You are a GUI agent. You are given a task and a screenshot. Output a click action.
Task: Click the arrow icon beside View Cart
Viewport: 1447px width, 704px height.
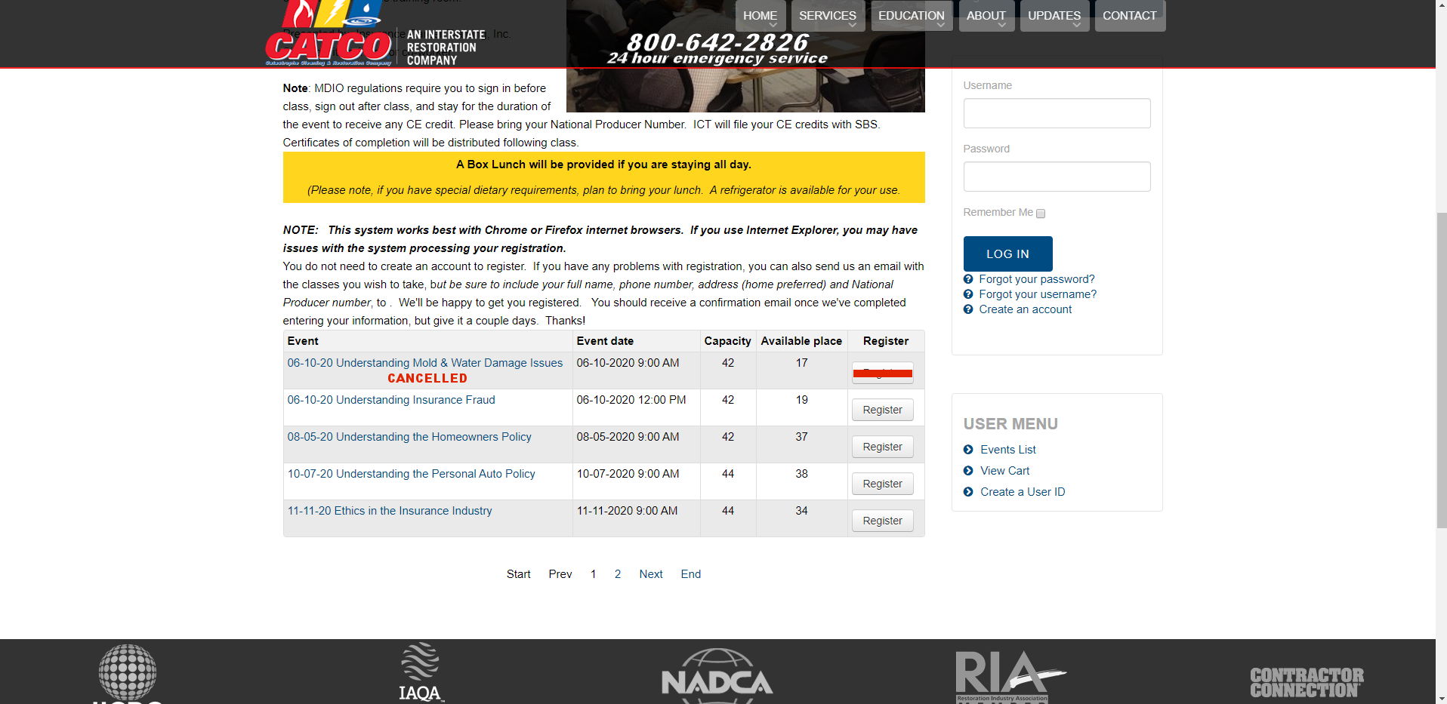[968, 471]
